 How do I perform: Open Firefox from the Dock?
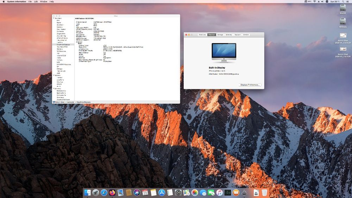click(112, 192)
